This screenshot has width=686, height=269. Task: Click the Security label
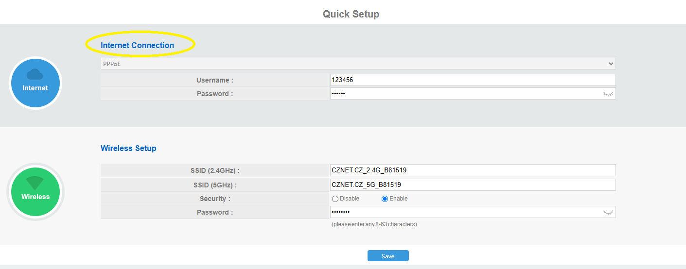pyautogui.click(x=215, y=199)
